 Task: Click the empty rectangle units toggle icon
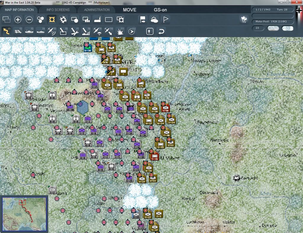[x=109, y=20]
